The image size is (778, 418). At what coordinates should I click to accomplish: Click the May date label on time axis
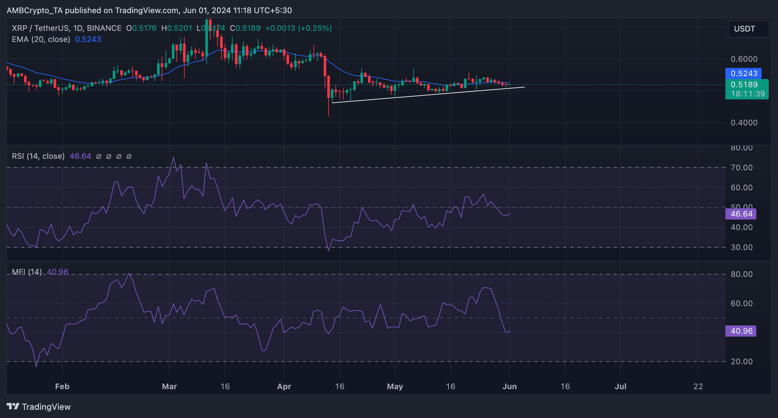(x=395, y=387)
